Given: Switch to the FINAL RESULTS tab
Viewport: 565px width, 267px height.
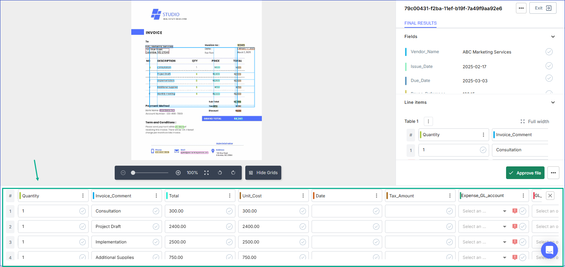Looking at the screenshot, I should click(x=420, y=23).
